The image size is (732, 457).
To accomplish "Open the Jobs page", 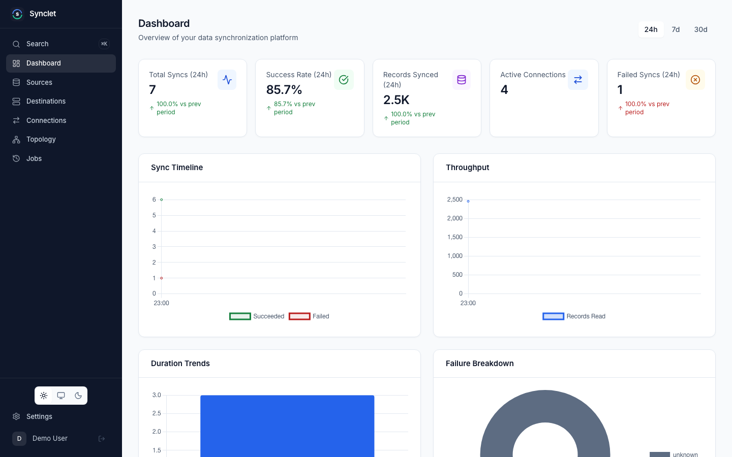I will click(61, 158).
